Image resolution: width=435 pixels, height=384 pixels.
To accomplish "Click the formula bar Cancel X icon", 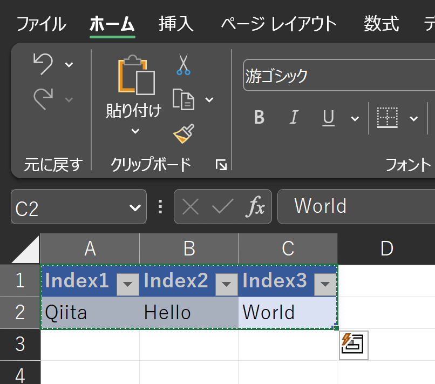I will click(x=191, y=207).
